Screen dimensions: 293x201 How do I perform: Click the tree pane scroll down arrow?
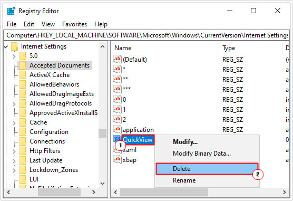(102, 184)
